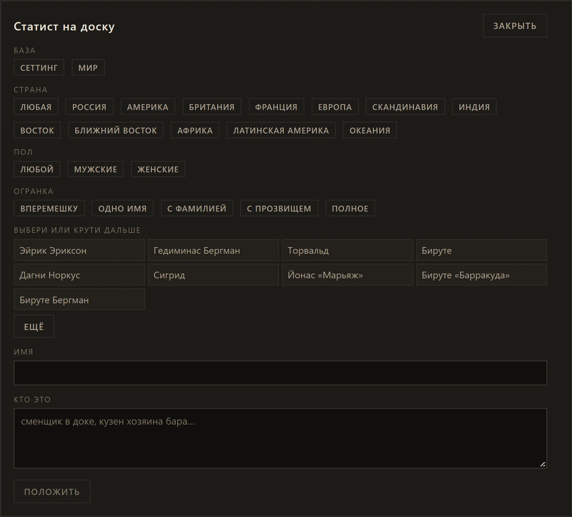
Task: Choose the name Дагни Норкус
Action: tap(80, 275)
